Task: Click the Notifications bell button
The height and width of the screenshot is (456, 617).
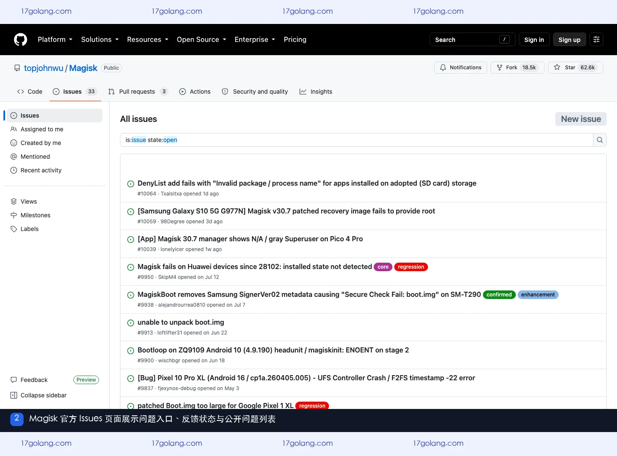Action: click(x=461, y=68)
